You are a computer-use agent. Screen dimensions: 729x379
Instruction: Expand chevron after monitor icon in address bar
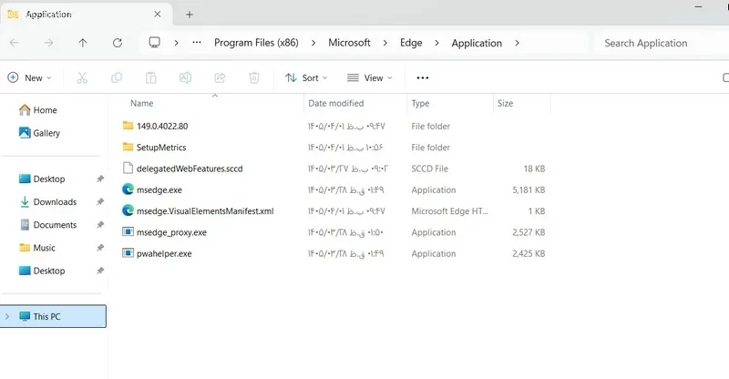pos(176,43)
